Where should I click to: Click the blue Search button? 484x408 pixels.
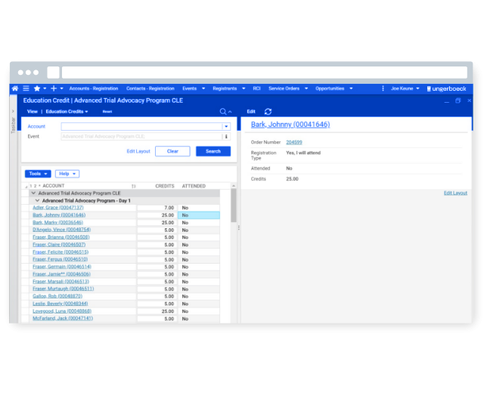(213, 151)
